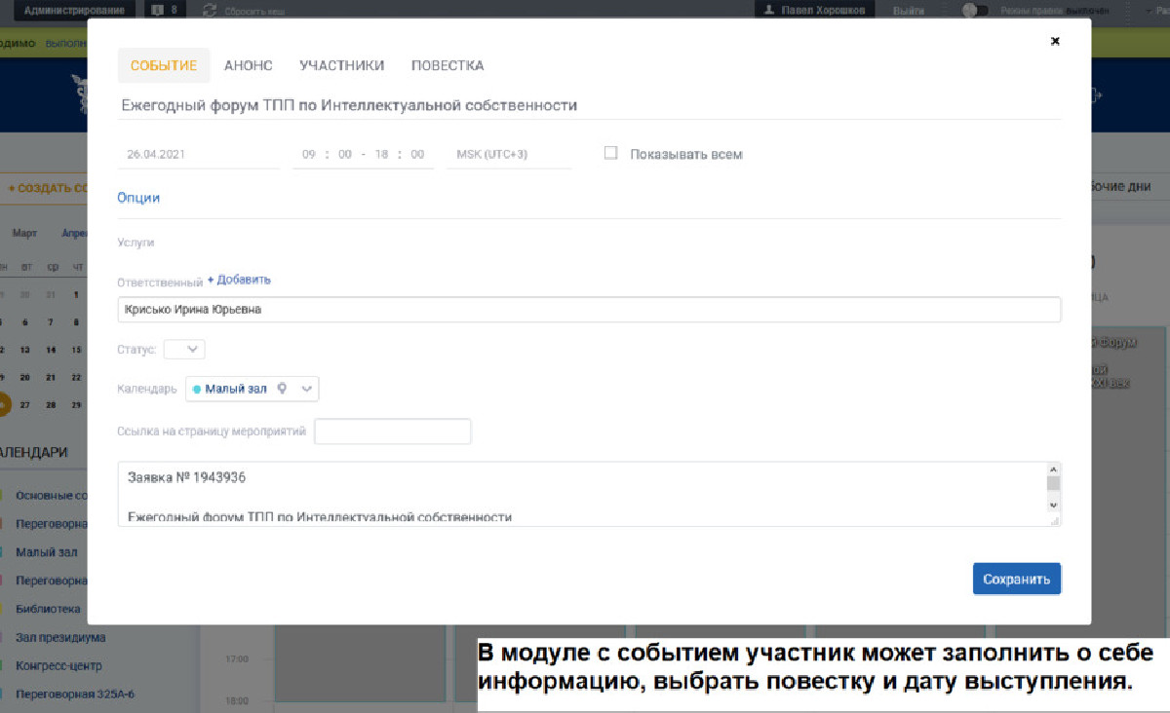The width and height of the screenshot is (1170, 713).
Task: Go to the ПОВЕСТКА tab
Action: coord(448,65)
